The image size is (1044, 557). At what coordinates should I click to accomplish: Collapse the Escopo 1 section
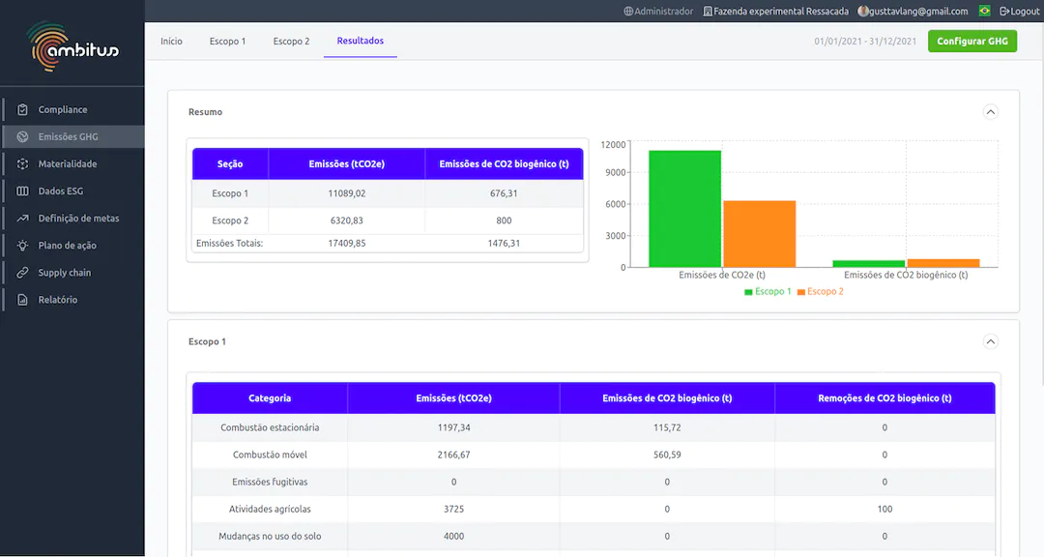[x=990, y=341]
